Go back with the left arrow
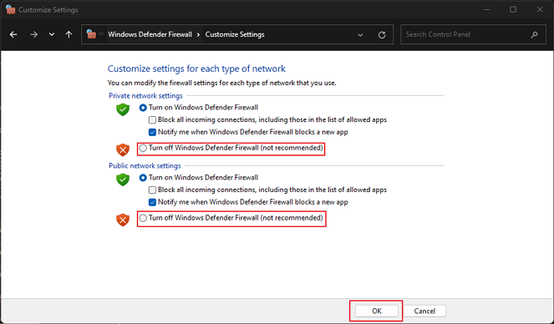The image size is (554, 324). (13, 34)
